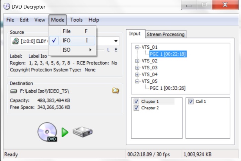
Task: Uncheck the Chapter 2 checkbox
Action: point(136,108)
